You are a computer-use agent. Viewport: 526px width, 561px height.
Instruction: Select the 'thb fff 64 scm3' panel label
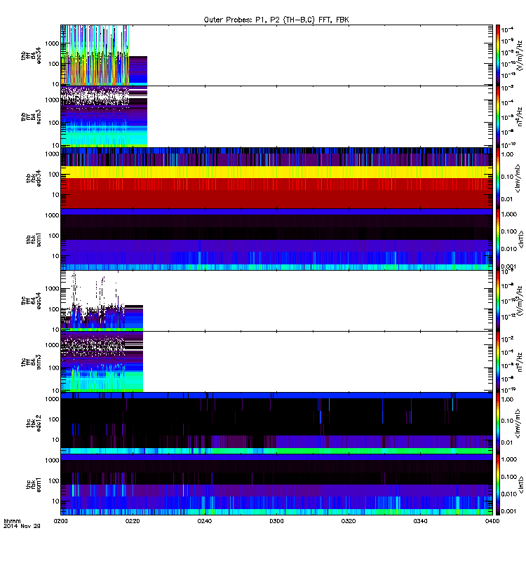click(x=31, y=117)
